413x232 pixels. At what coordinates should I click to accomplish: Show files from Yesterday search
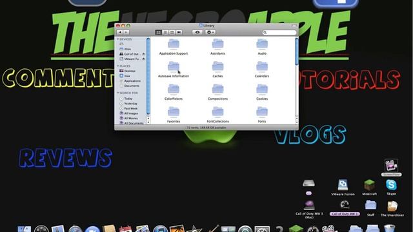pos(128,103)
